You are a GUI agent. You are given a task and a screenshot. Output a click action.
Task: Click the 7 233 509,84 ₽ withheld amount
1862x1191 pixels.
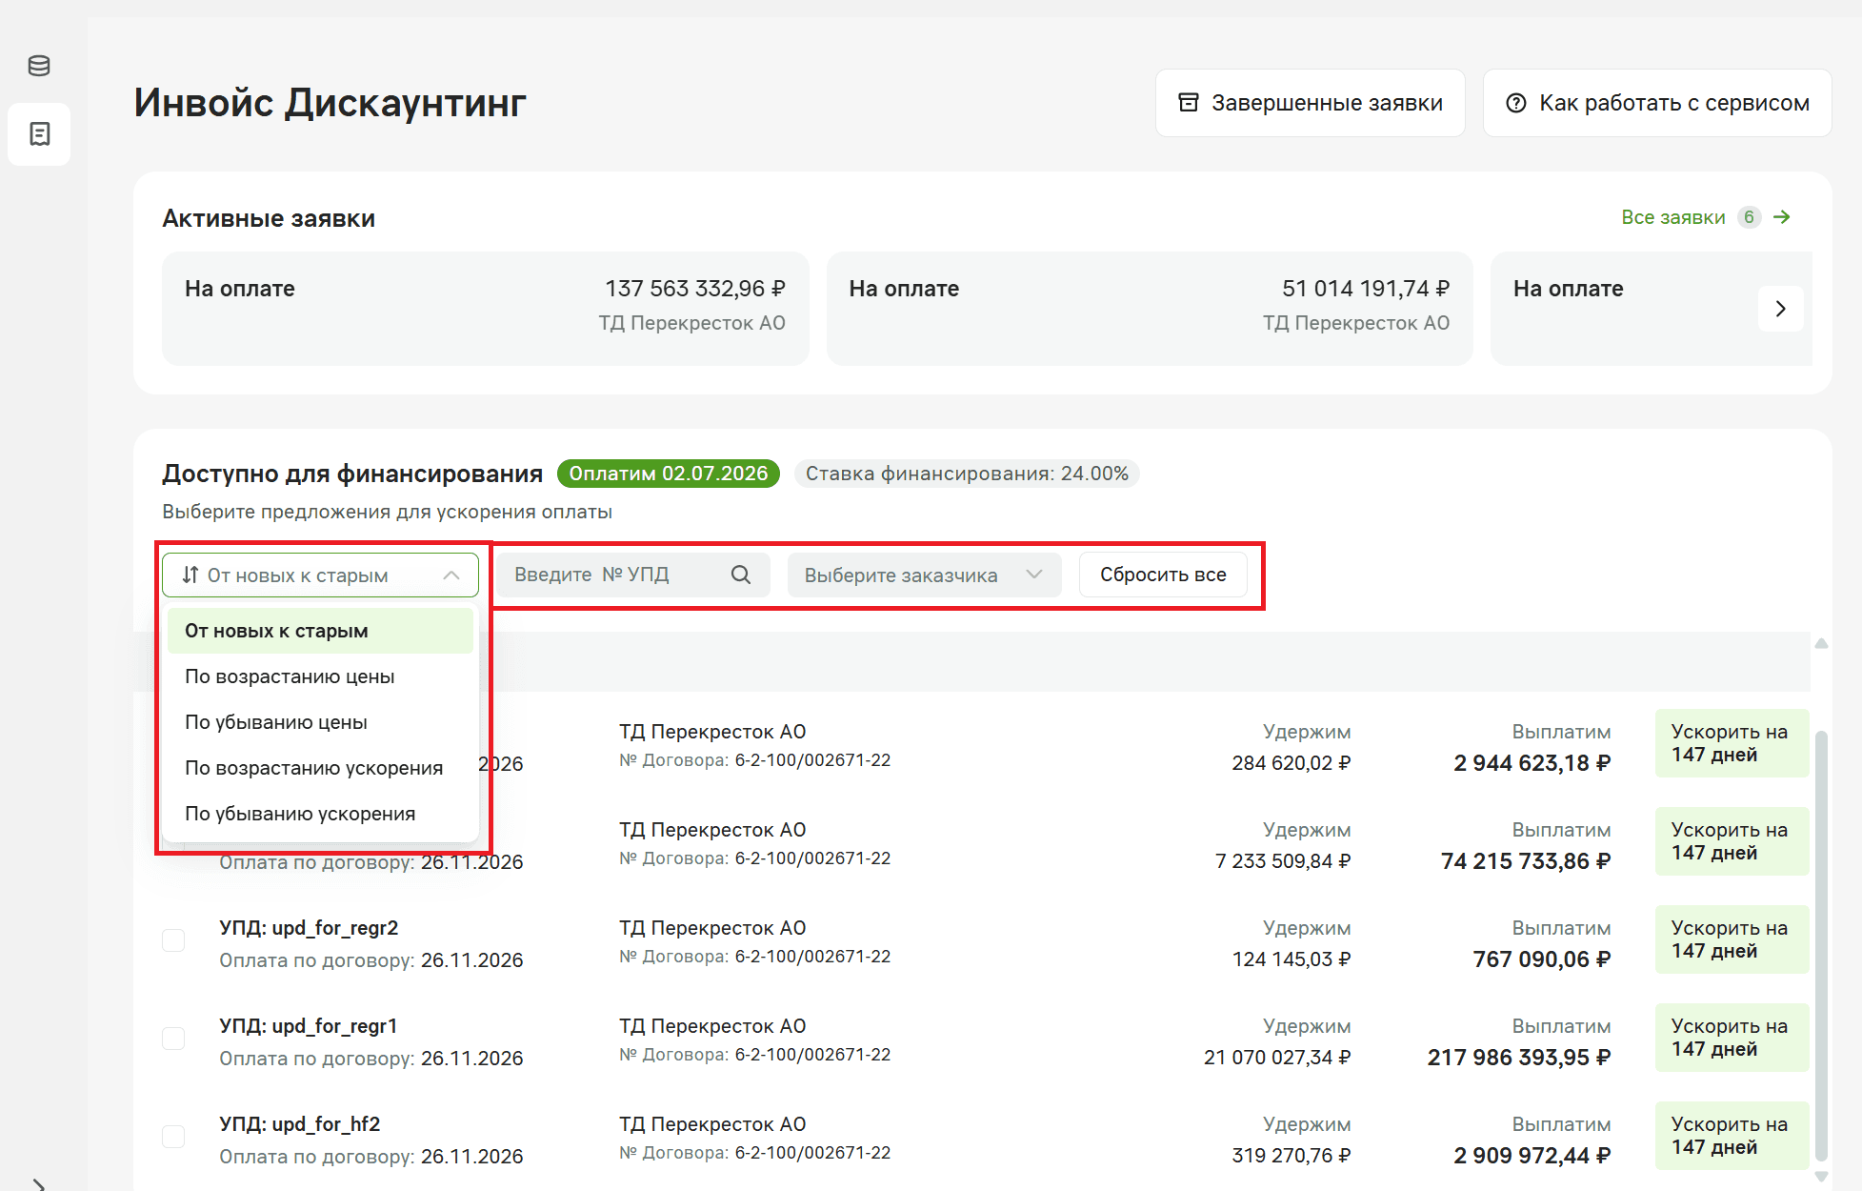tap(1283, 861)
